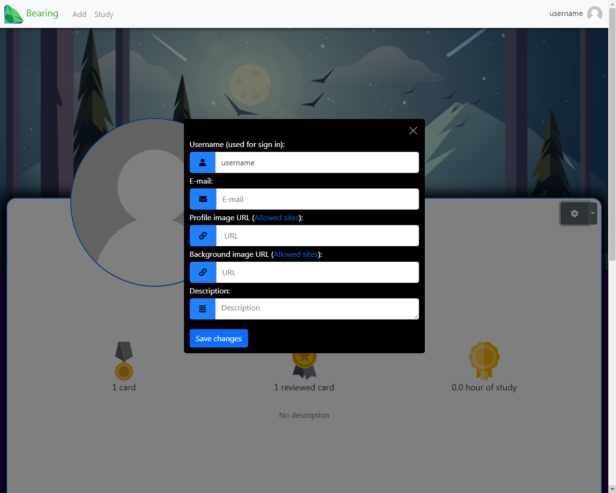This screenshot has height=493, width=616.
Task: Click the person icon in username field
Action: 202,162
